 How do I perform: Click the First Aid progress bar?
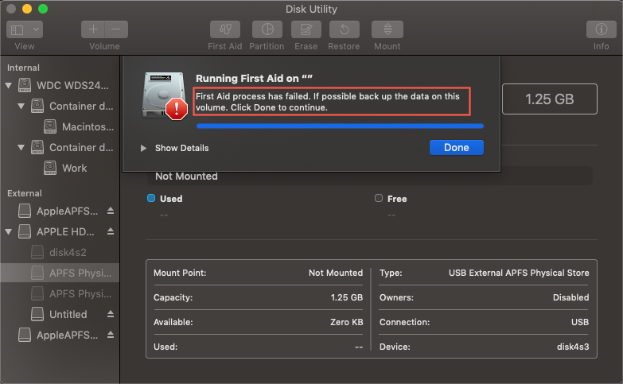point(340,125)
